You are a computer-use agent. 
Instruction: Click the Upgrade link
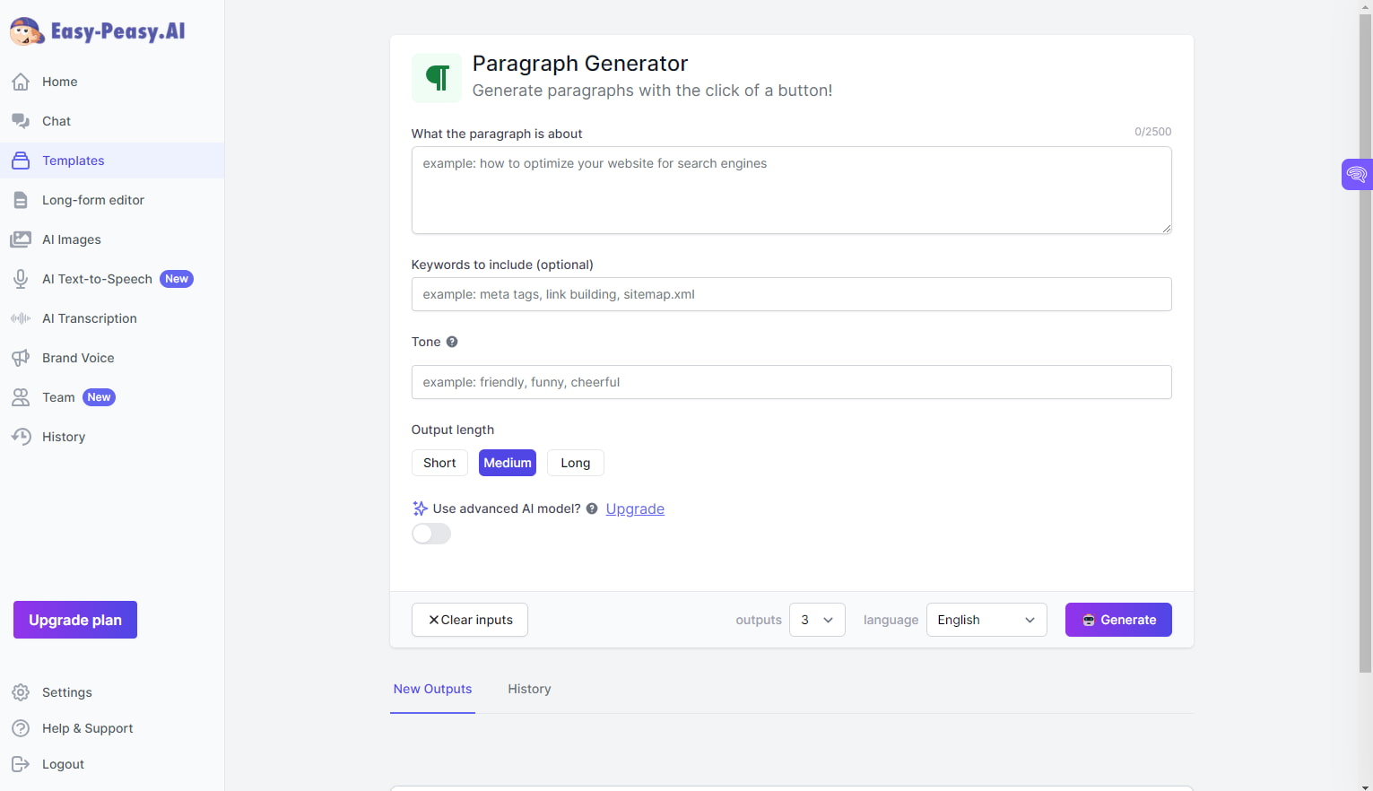pos(635,508)
